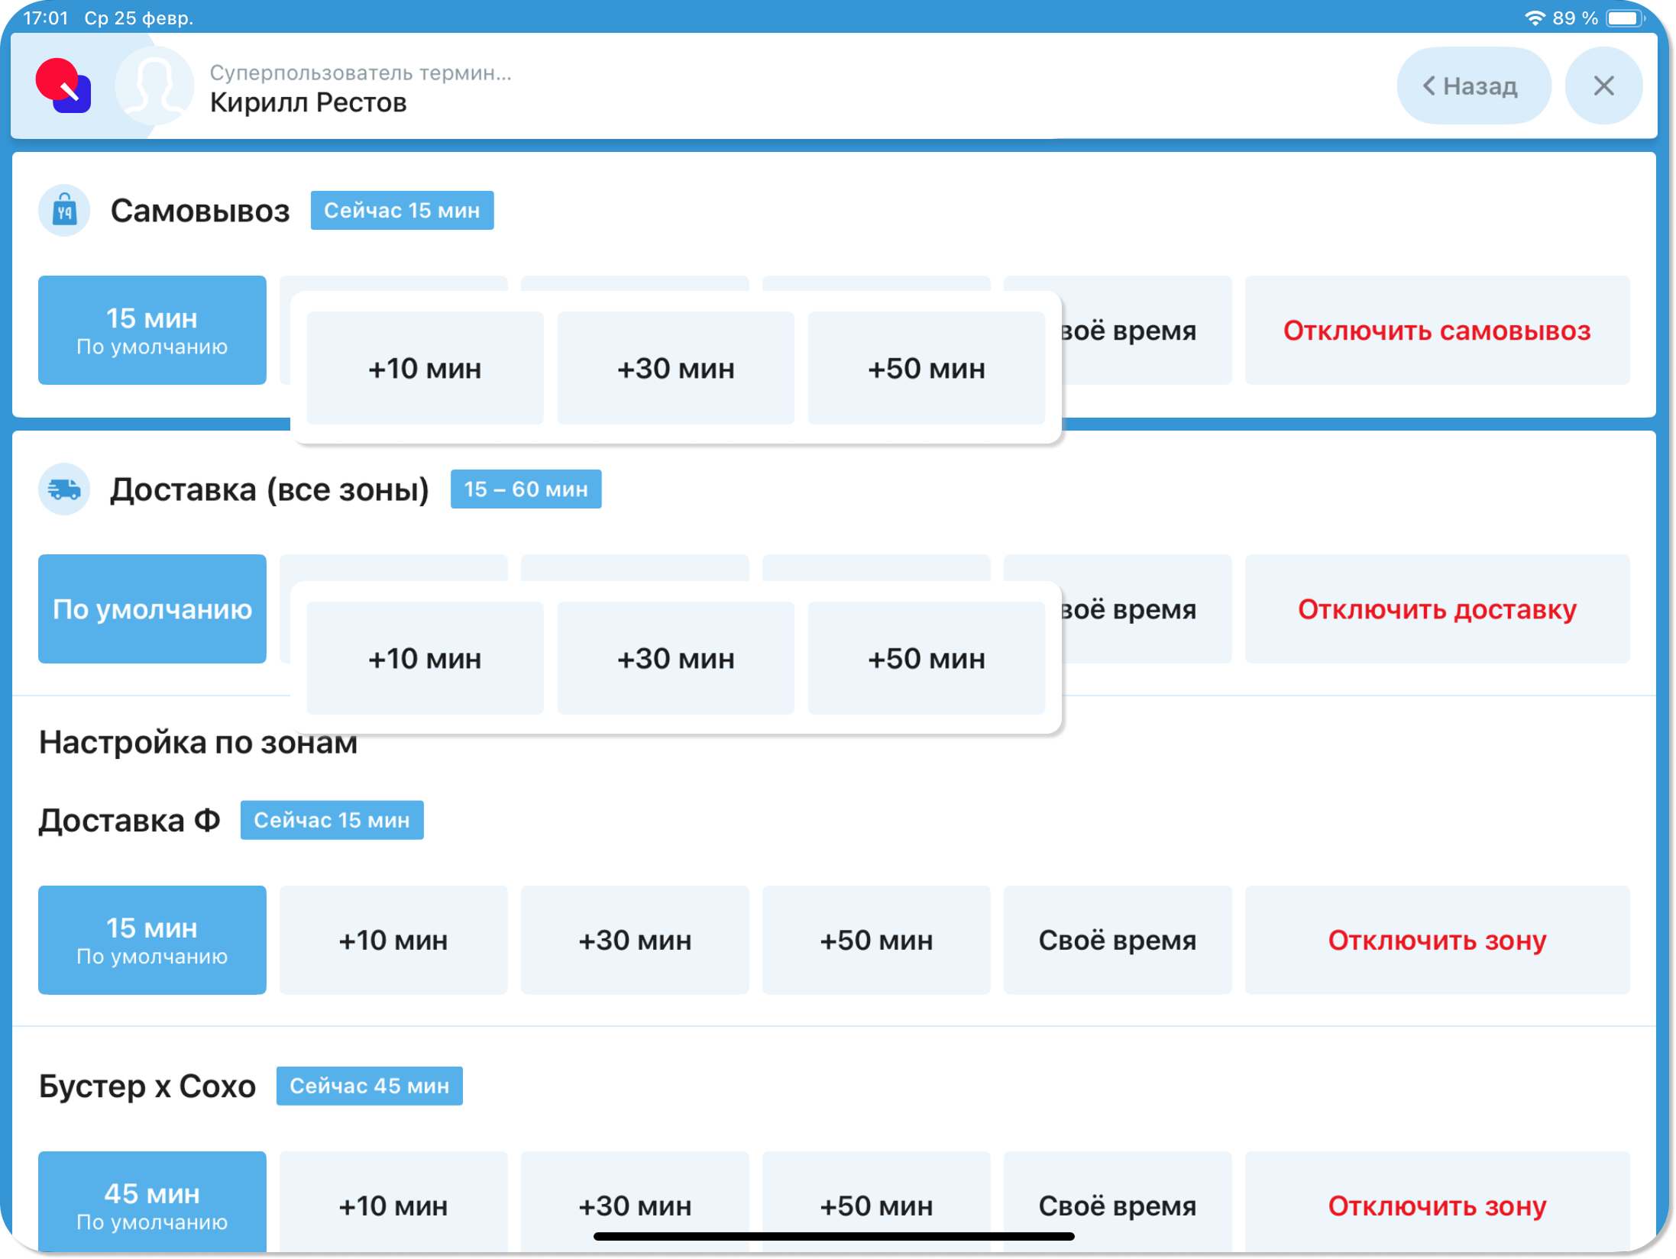Select 15 мин default for Доставка Ф
Image resolution: width=1676 pixels, height=1259 pixels.
tap(152, 939)
